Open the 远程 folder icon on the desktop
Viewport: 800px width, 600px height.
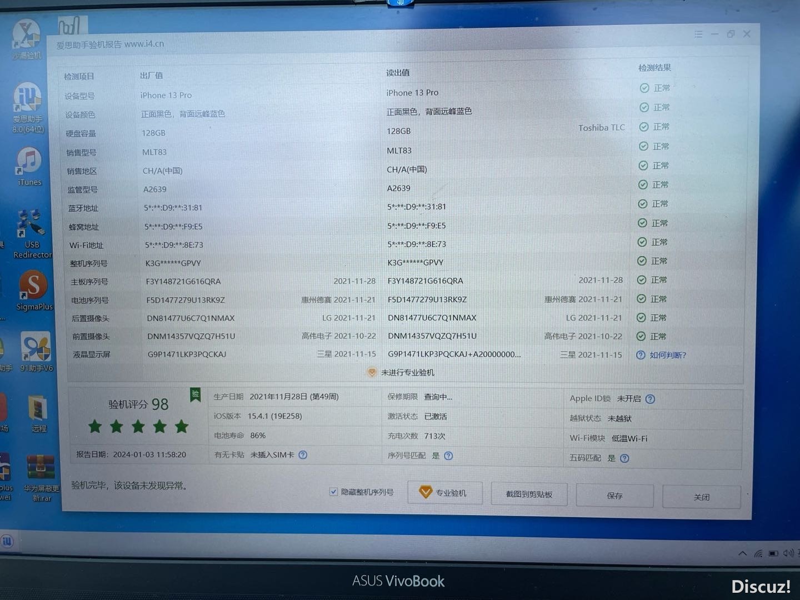pos(38,413)
